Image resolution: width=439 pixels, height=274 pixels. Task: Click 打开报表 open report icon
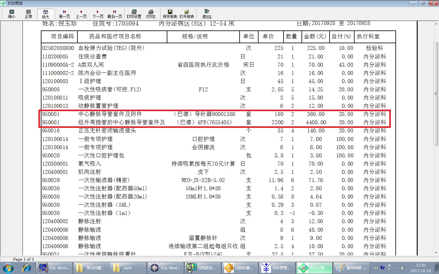(x=187, y=14)
